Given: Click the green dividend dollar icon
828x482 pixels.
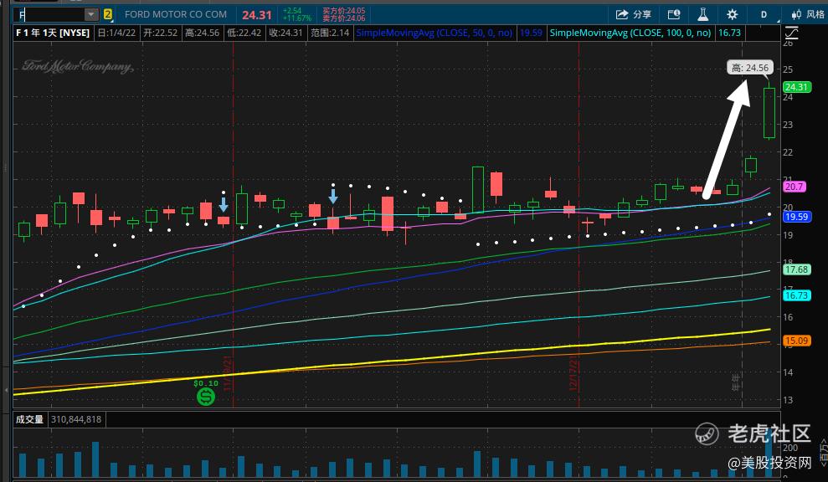Looking at the screenshot, I should 206,397.
